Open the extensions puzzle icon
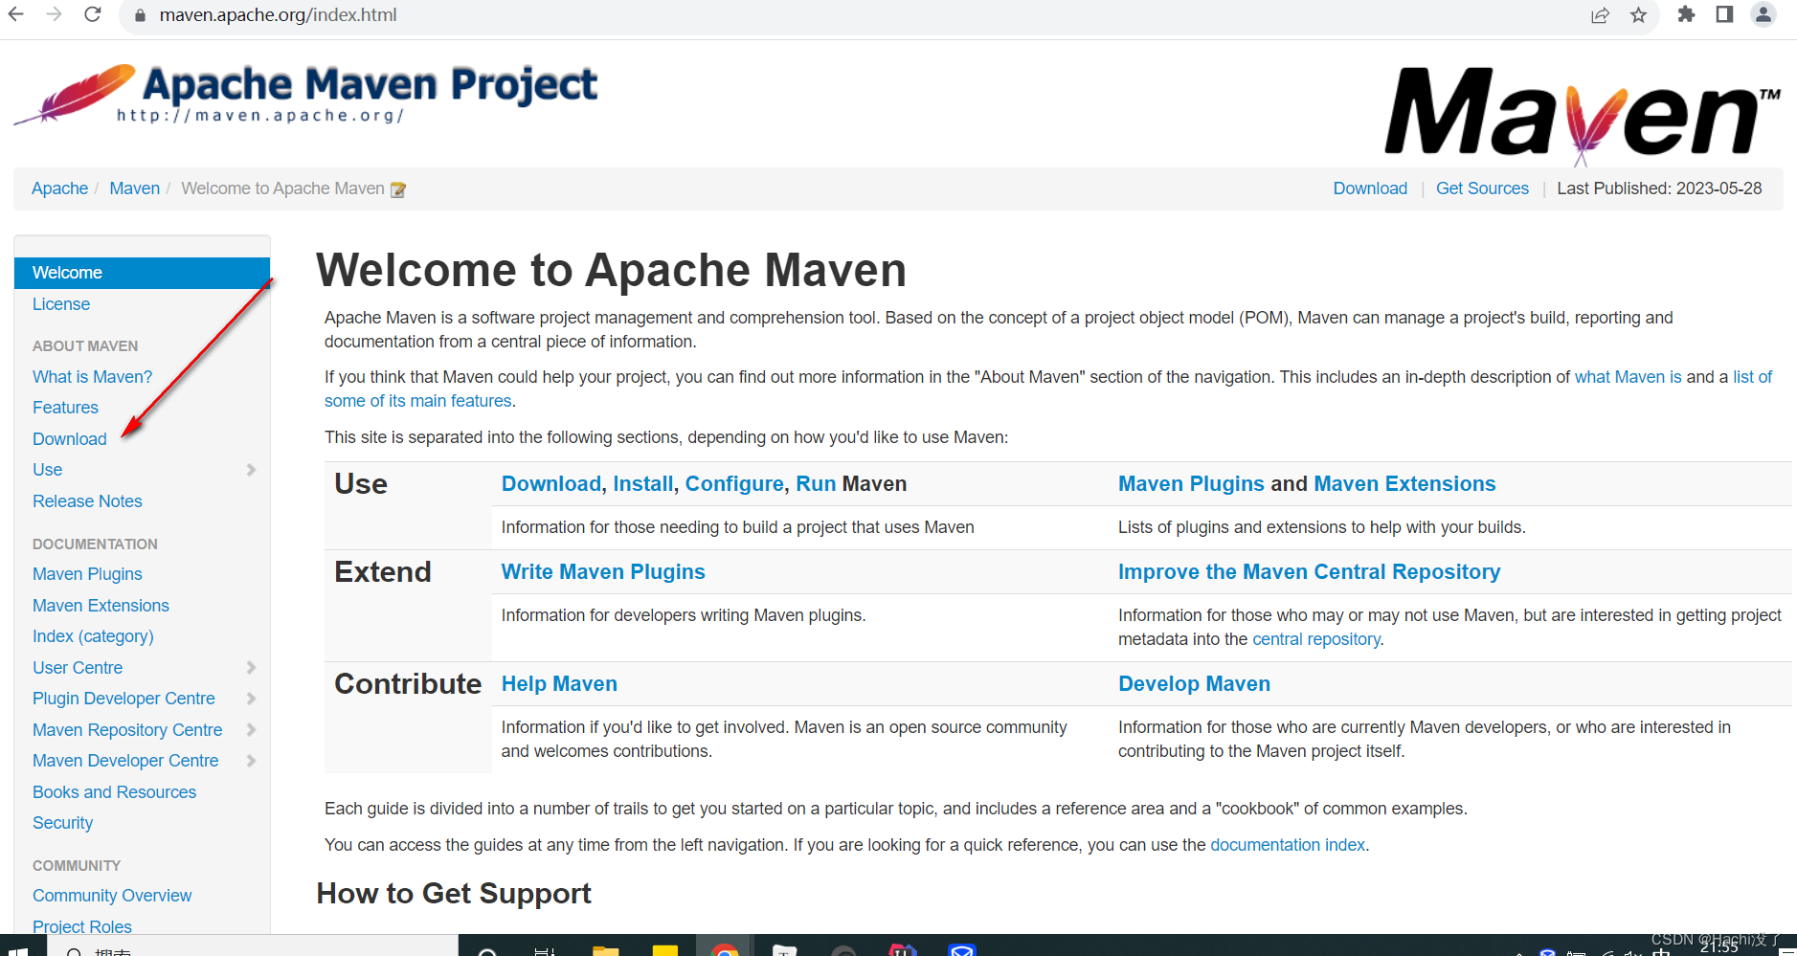The height and width of the screenshot is (956, 1797). [x=1687, y=14]
